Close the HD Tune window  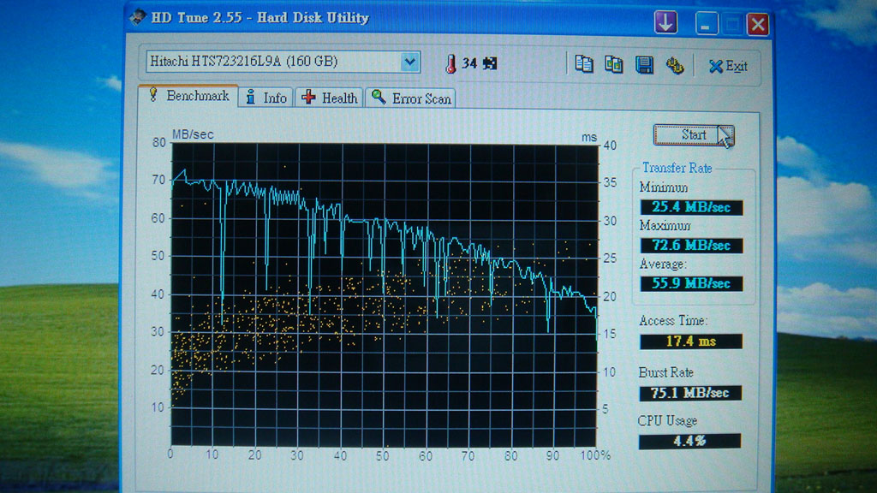[757, 24]
